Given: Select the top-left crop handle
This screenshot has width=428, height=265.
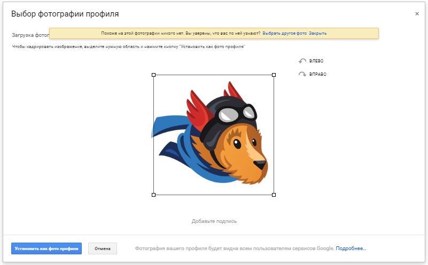Looking at the screenshot, I should 153,75.
